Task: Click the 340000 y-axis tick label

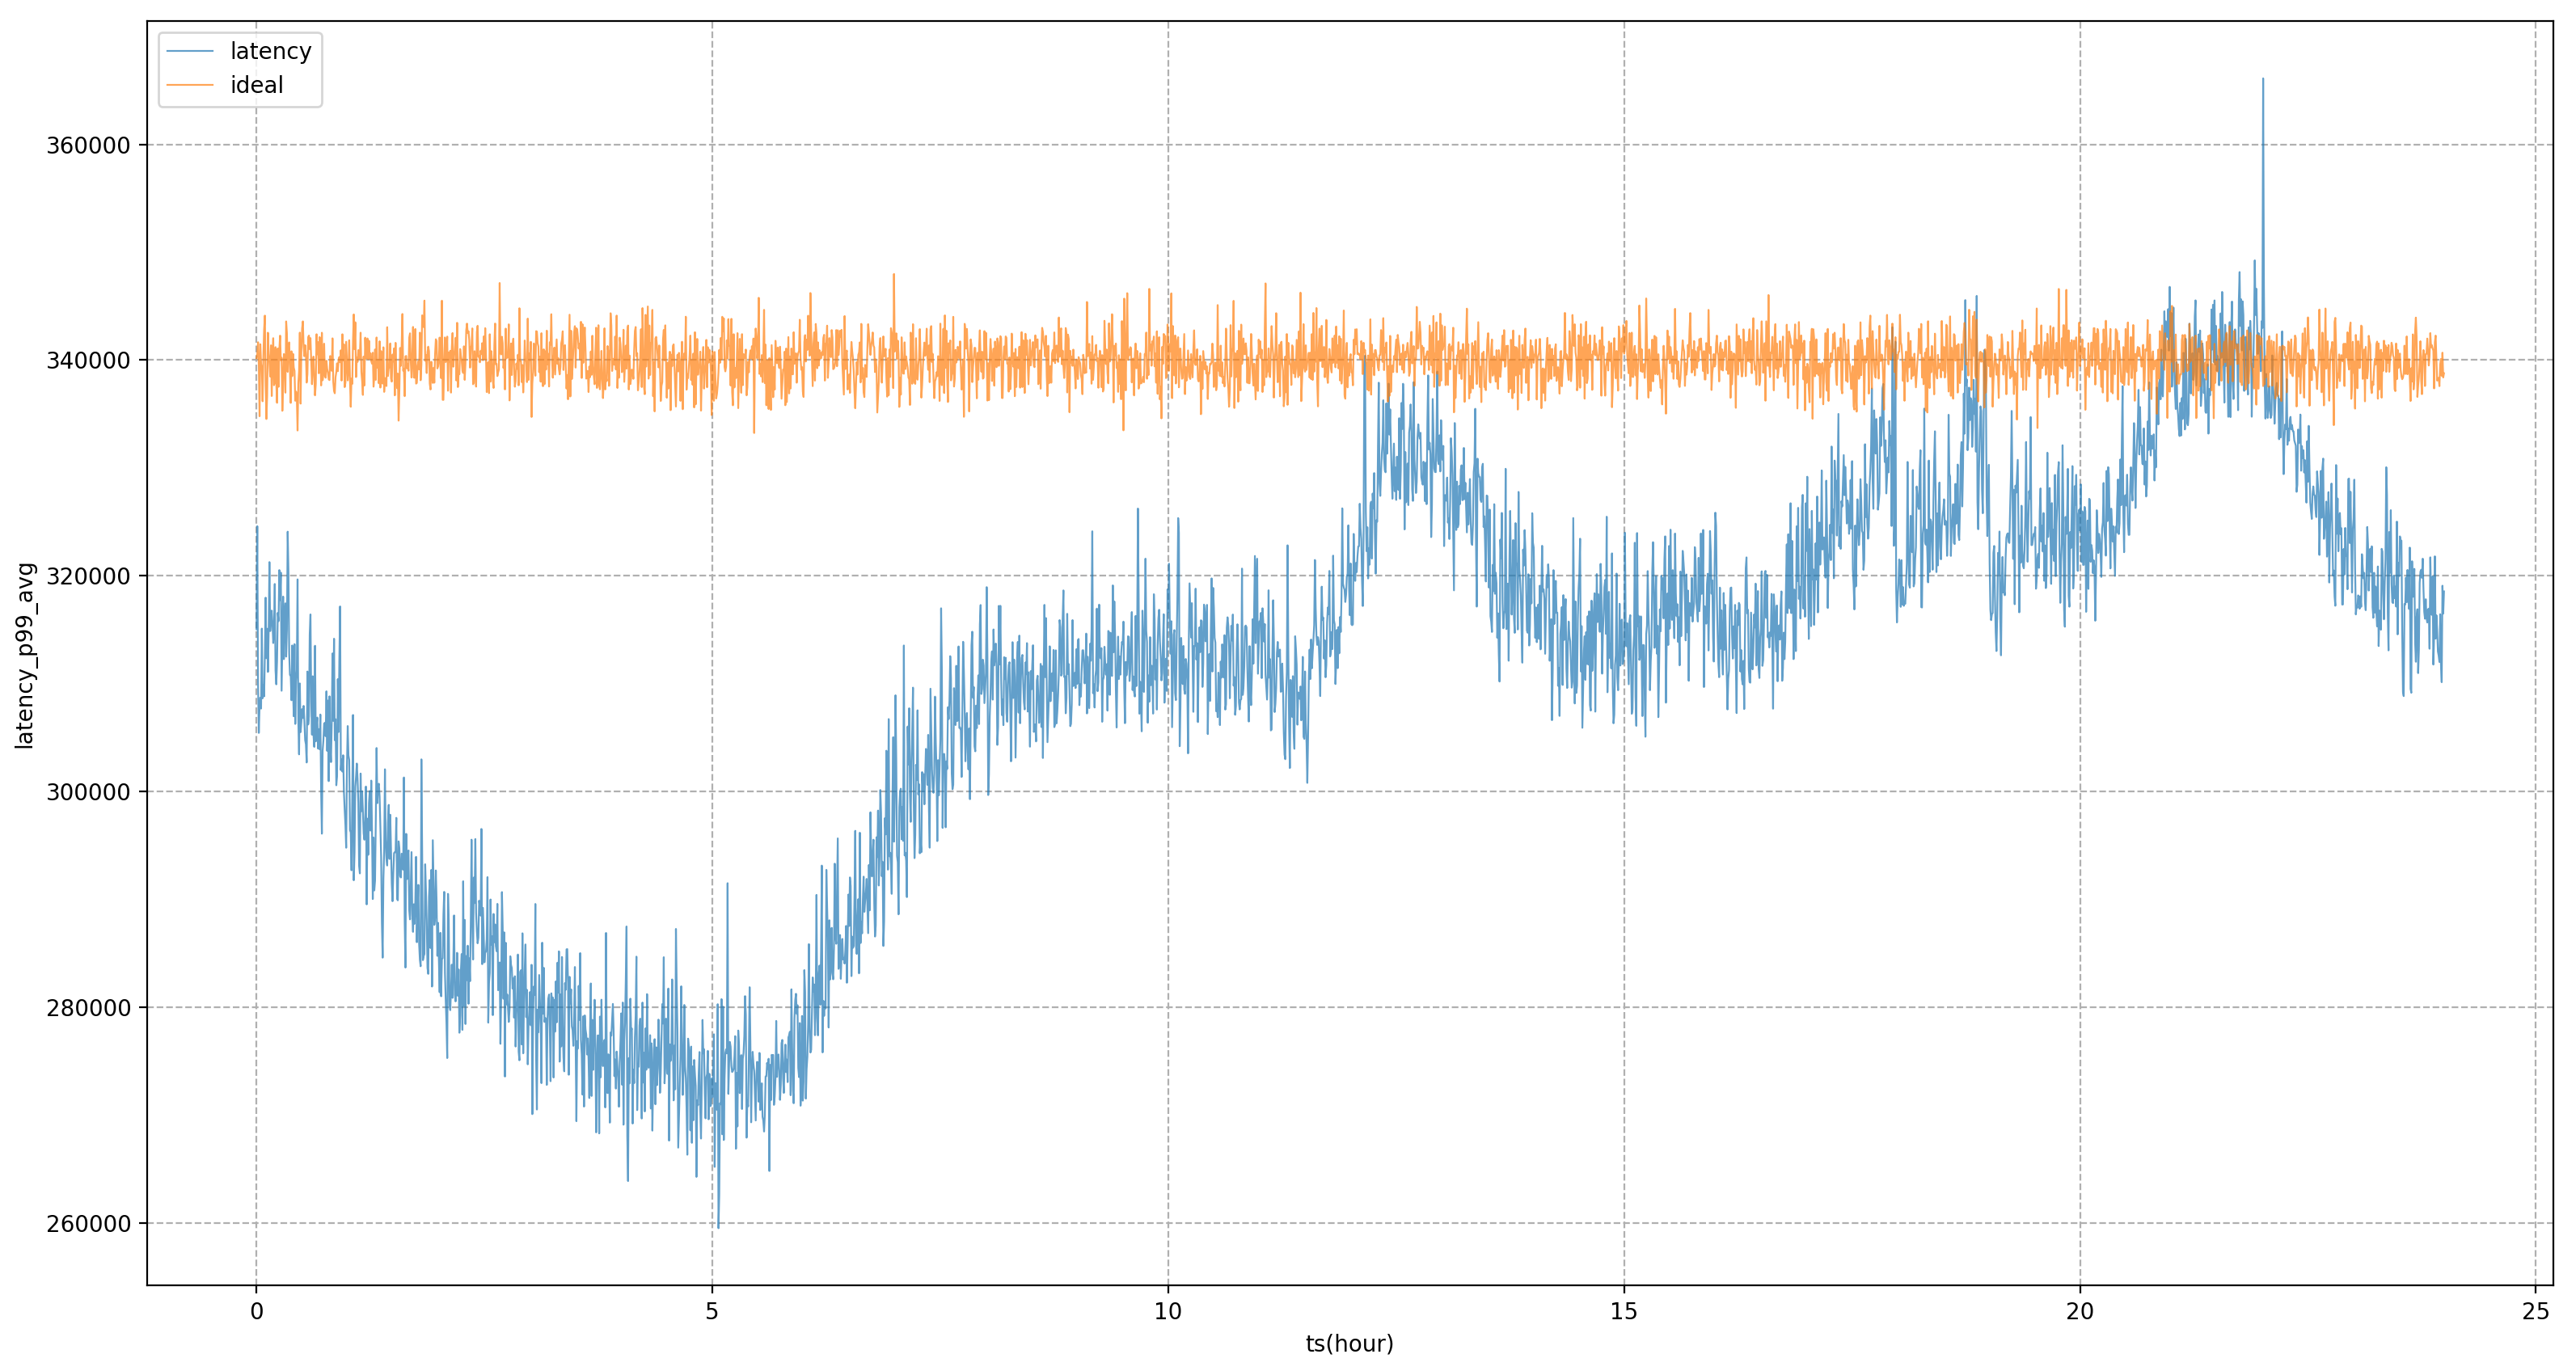Action: [x=89, y=361]
